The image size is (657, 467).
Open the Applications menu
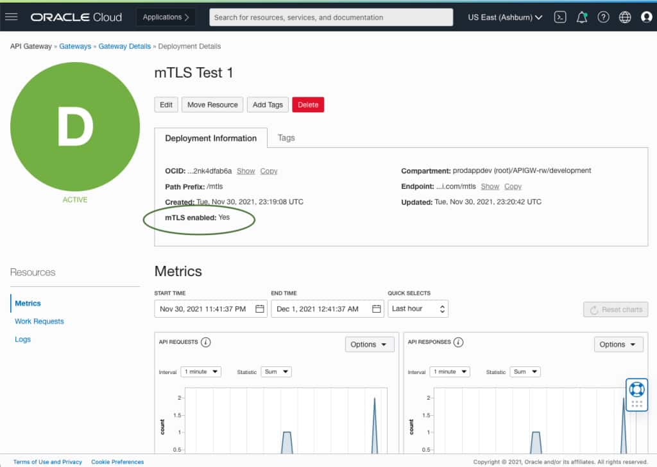pyautogui.click(x=166, y=17)
